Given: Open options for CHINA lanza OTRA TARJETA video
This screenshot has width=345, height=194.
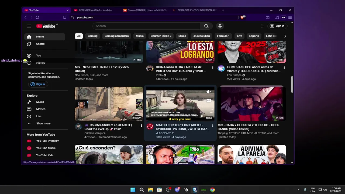Looking at the screenshot, I should 213,67.
